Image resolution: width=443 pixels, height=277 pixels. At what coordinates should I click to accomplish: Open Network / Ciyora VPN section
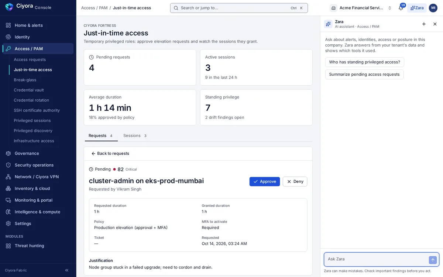(38, 177)
